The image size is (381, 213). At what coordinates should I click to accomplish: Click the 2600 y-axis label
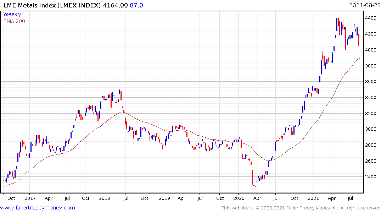(x=371, y=161)
